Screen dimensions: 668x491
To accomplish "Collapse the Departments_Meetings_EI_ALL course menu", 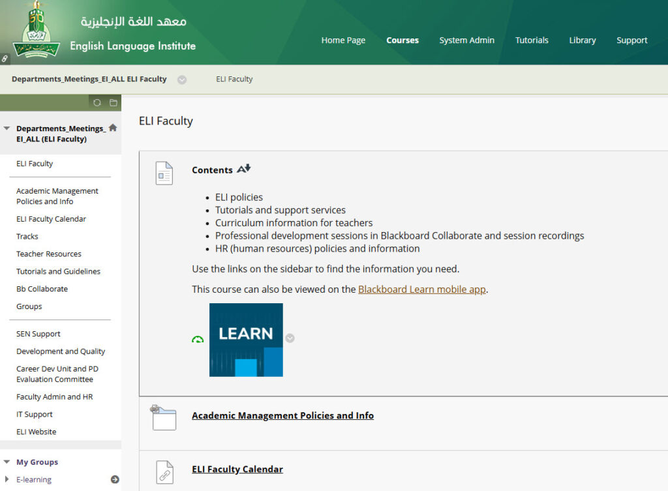I will 7,128.
